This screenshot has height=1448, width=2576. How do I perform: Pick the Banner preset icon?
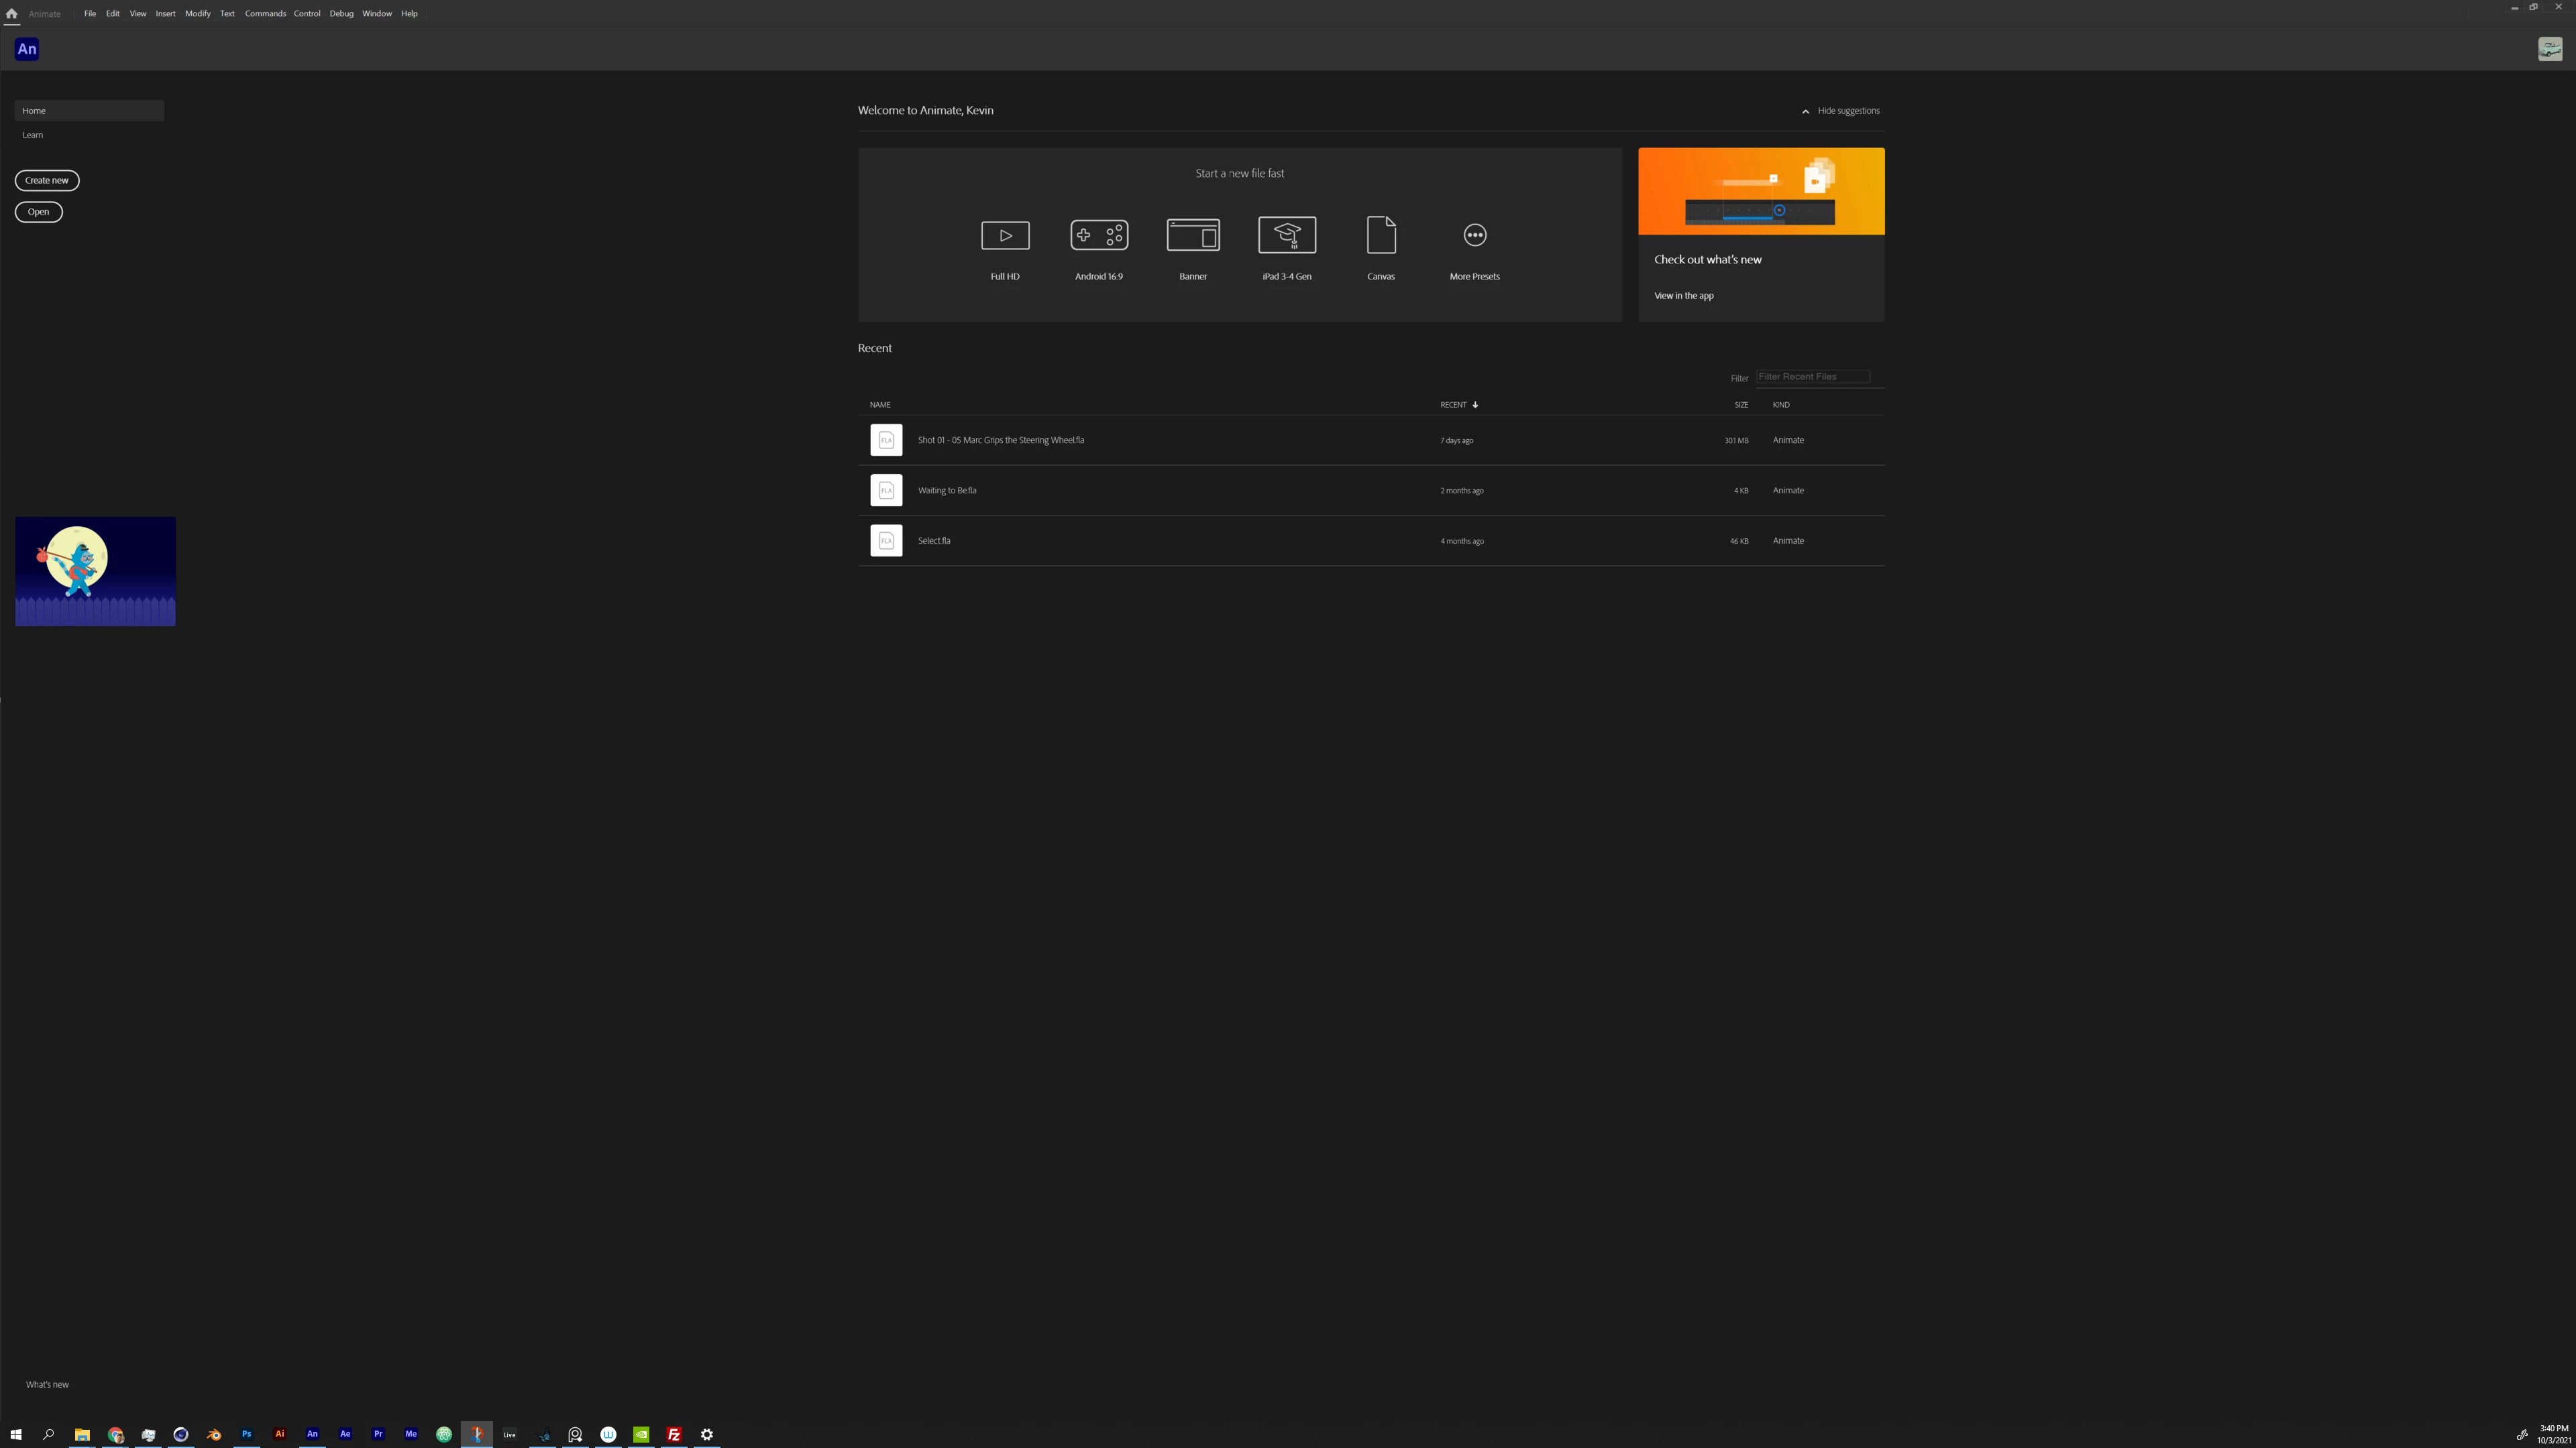[1193, 235]
